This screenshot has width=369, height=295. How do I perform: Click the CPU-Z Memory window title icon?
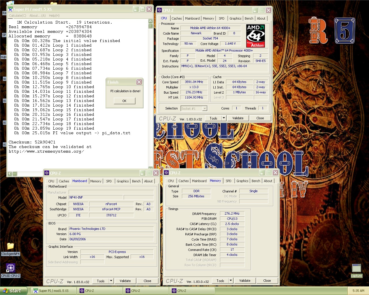pos(166,173)
